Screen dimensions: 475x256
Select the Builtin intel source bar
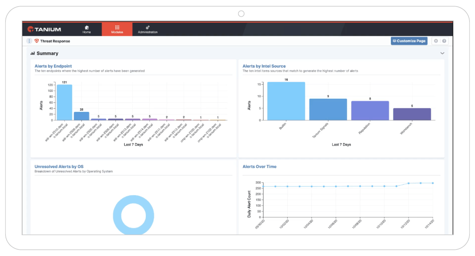pyautogui.click(x=286, y=101)
